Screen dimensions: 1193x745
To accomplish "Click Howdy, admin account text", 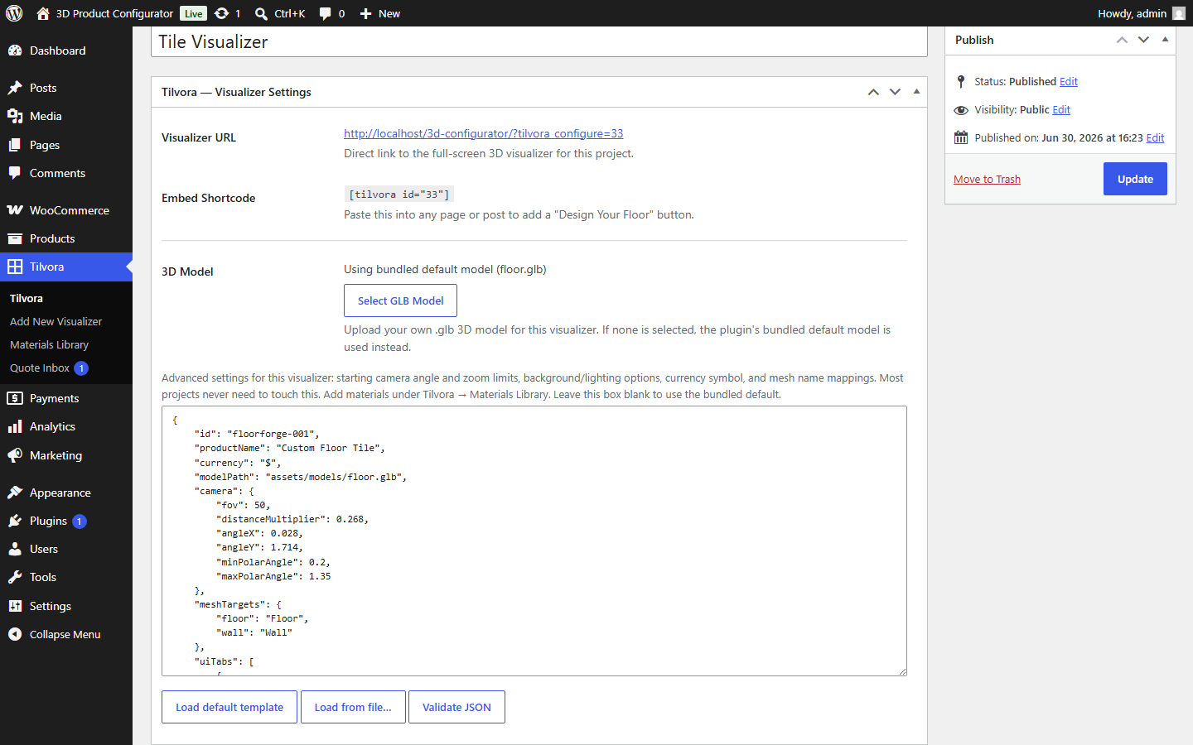I will click(x=1132, y=13).
